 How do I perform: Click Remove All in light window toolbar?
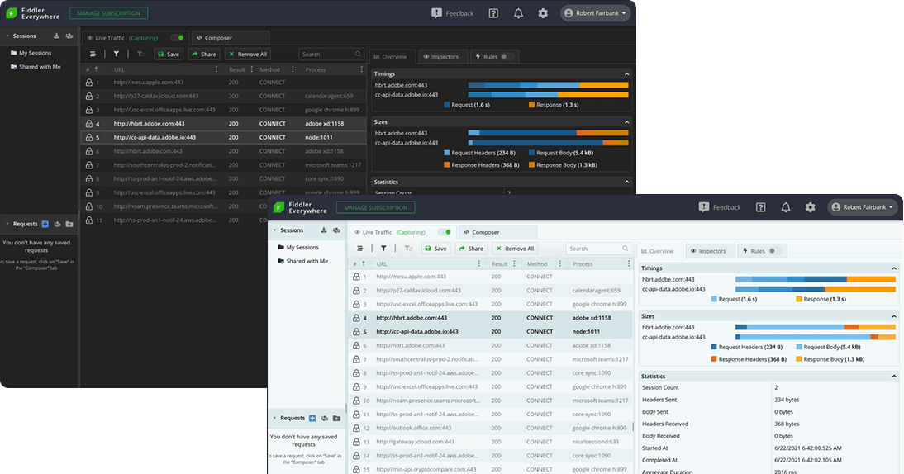[515, 249]
